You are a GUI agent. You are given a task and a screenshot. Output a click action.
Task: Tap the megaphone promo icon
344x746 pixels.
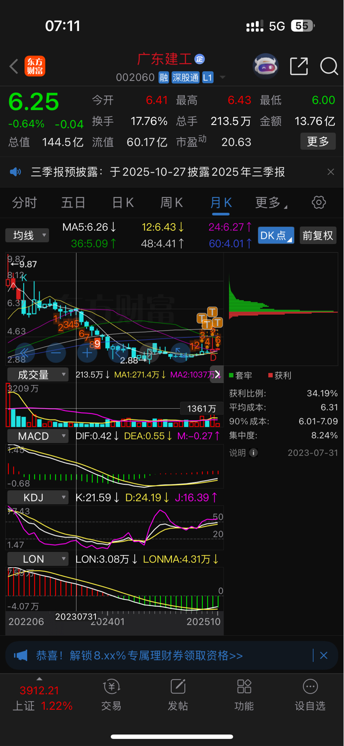(x=21, y=655)
